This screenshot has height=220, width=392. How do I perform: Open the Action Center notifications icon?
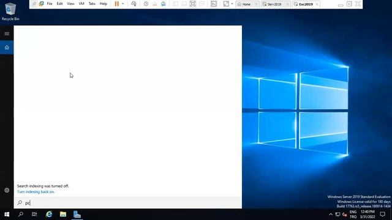(x=382, y=215)
